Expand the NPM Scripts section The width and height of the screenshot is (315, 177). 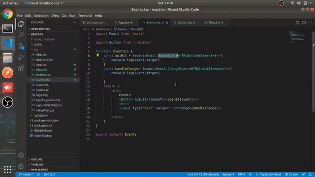(53, 170)
